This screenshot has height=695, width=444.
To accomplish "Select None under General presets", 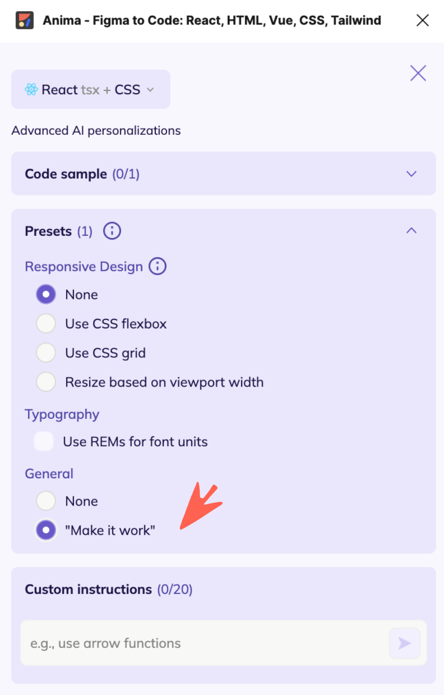I will [46, 500].
